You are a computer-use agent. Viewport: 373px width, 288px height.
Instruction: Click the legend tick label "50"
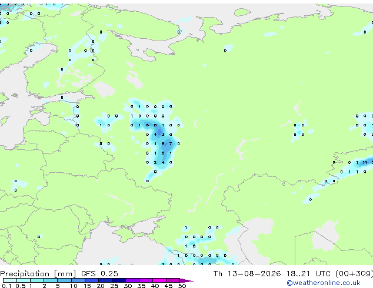[182, 286]
